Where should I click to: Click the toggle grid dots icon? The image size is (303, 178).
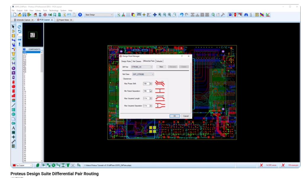tap(128, 15)
